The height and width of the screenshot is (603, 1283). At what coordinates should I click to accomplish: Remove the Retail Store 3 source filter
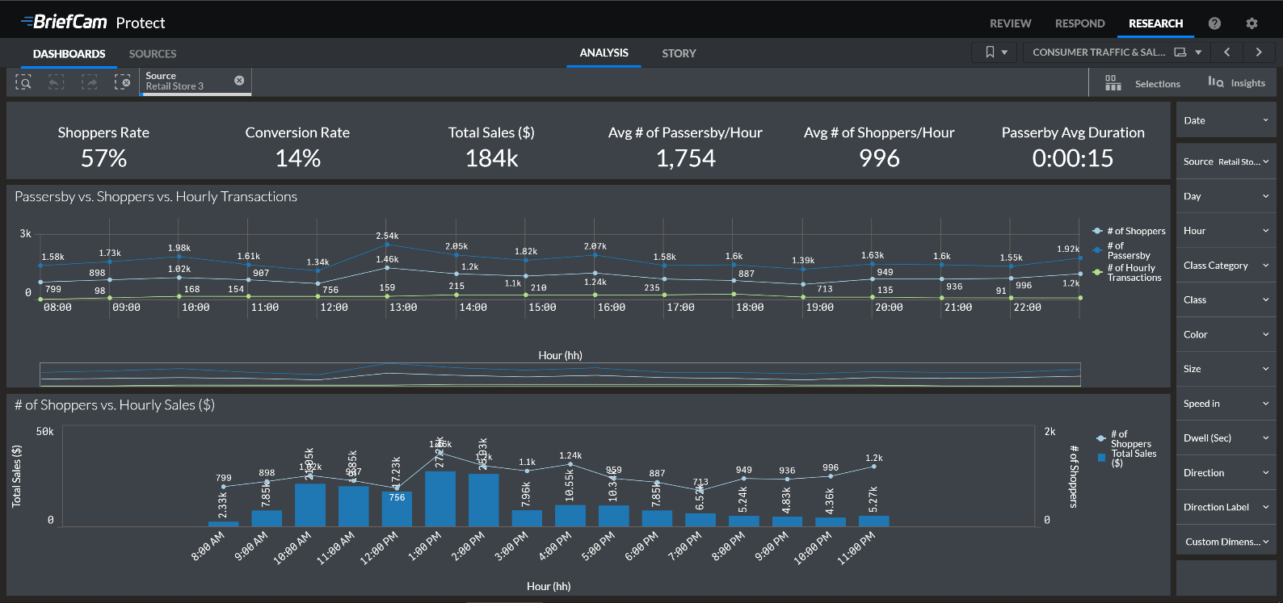239,80
